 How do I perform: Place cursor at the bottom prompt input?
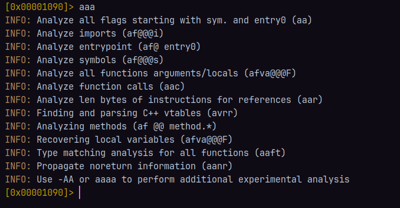(80, 193)
